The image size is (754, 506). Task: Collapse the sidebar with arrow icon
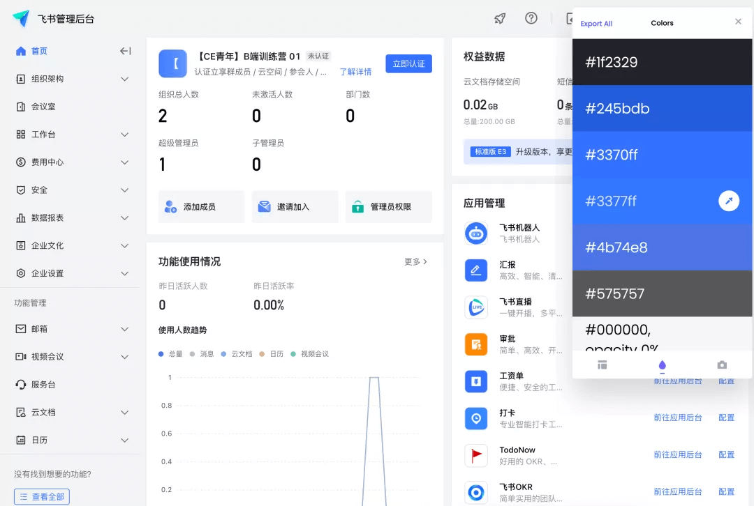coord(125,51)
